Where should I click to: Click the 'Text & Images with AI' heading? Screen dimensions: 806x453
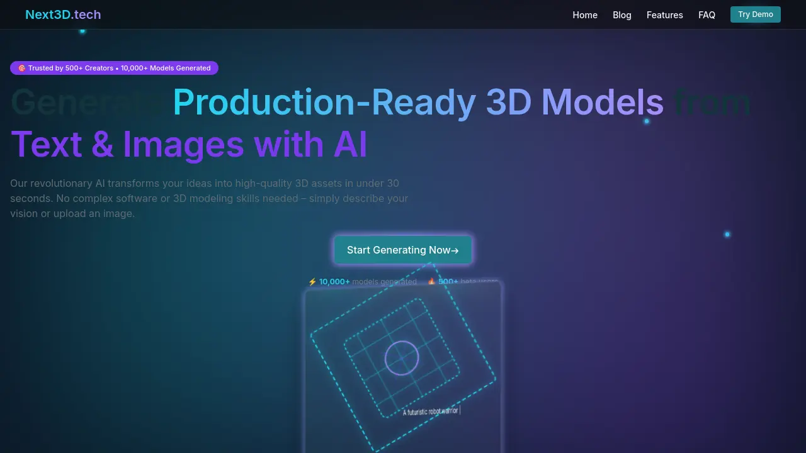coord(189,143)
